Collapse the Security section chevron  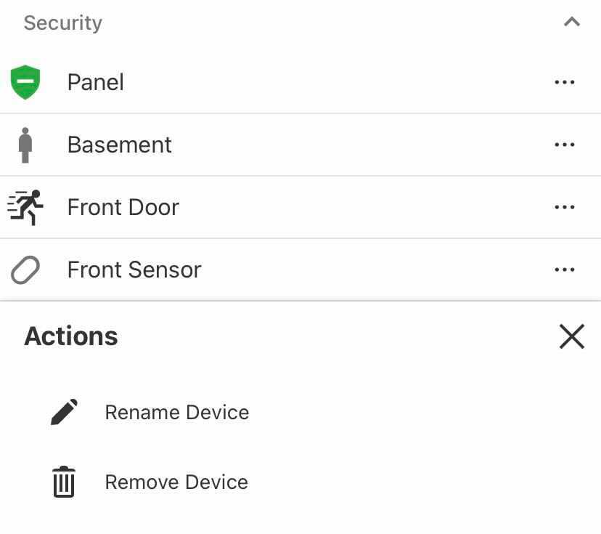point(572,22)
